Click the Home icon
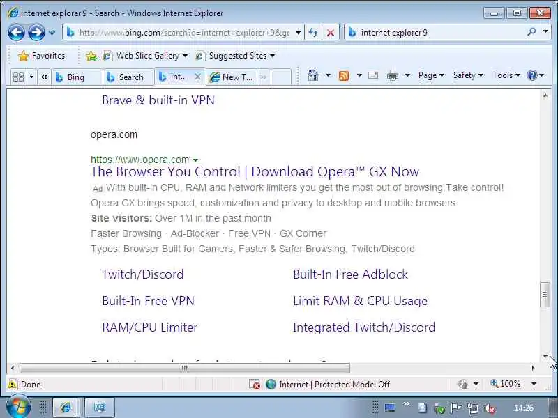The height and width of the screenshot is (418, 558). pos(312,75)
